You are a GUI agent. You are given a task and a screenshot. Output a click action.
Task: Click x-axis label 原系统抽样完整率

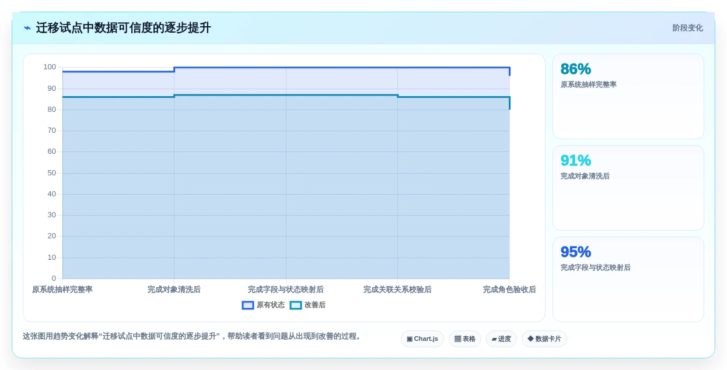(62, 290)
